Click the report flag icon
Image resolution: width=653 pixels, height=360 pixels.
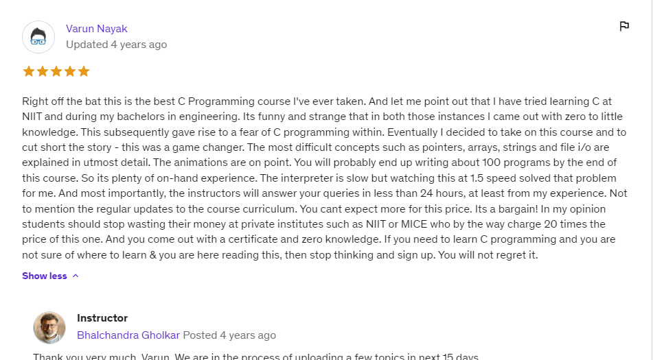point(624,26)
